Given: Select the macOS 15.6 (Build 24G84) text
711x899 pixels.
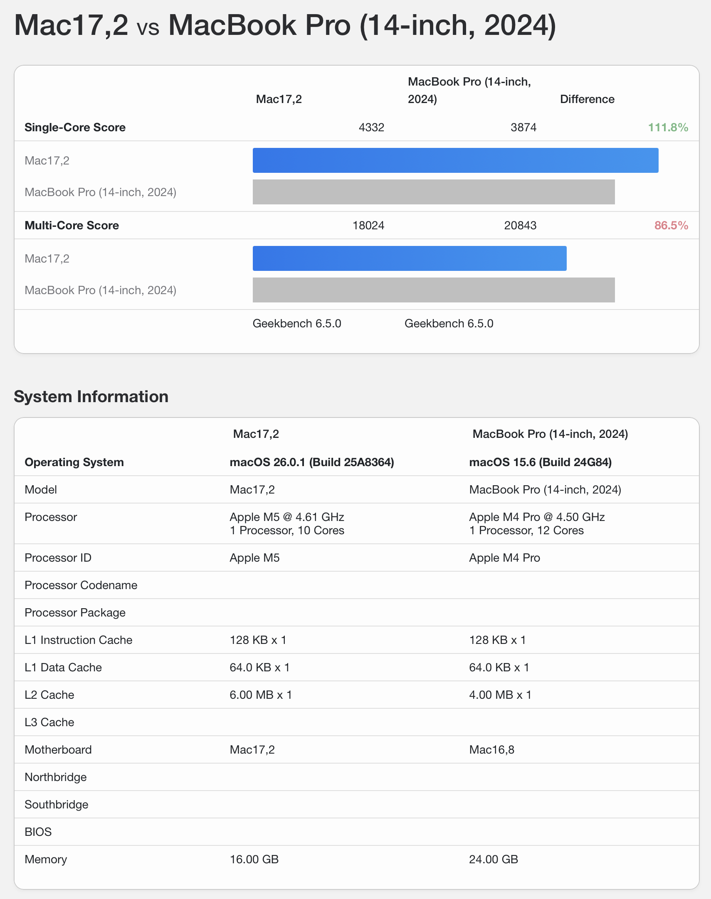Looking at the screenshot, I should [x=540, y=462].
